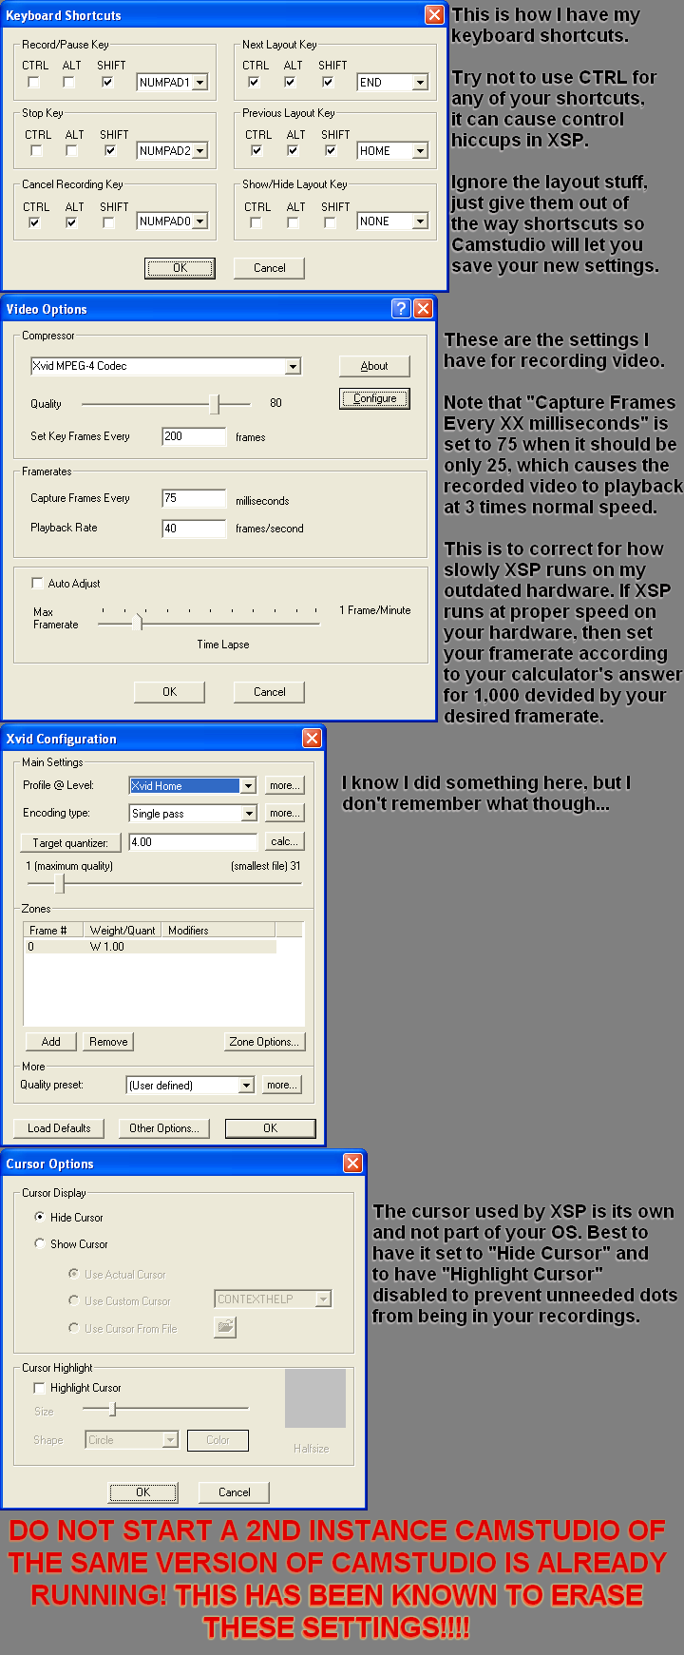Viewport: 684px width, 1655px height.
Task: Click the Configure button in Video Options
Action: [374, 398]
